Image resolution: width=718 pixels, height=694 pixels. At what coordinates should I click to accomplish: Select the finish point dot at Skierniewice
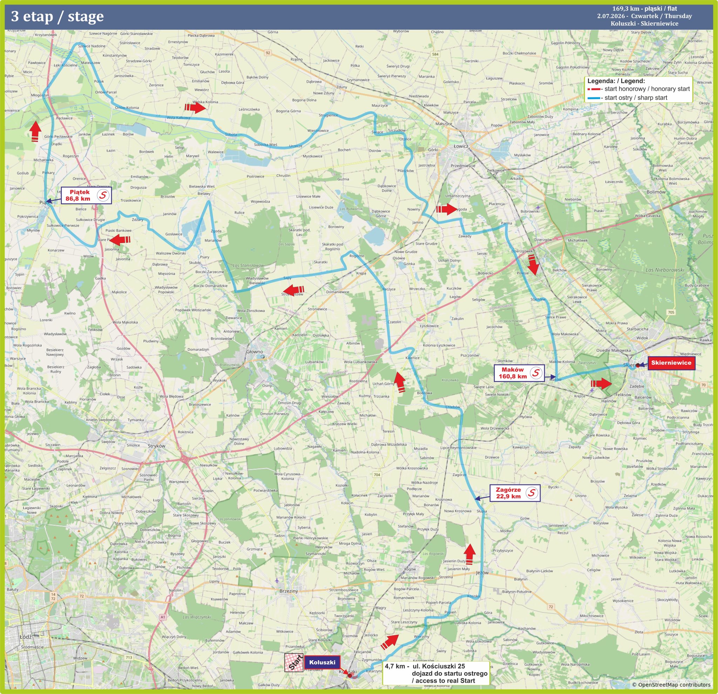coord(638,365)
